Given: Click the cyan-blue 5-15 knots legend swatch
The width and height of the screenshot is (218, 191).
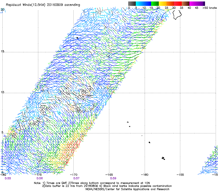Looking at the screenshot, I should click(143, 4).
